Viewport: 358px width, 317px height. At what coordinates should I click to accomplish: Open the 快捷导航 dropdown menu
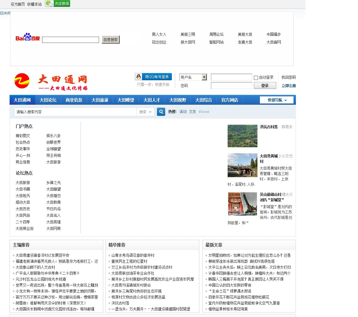[x=277, y=100]
